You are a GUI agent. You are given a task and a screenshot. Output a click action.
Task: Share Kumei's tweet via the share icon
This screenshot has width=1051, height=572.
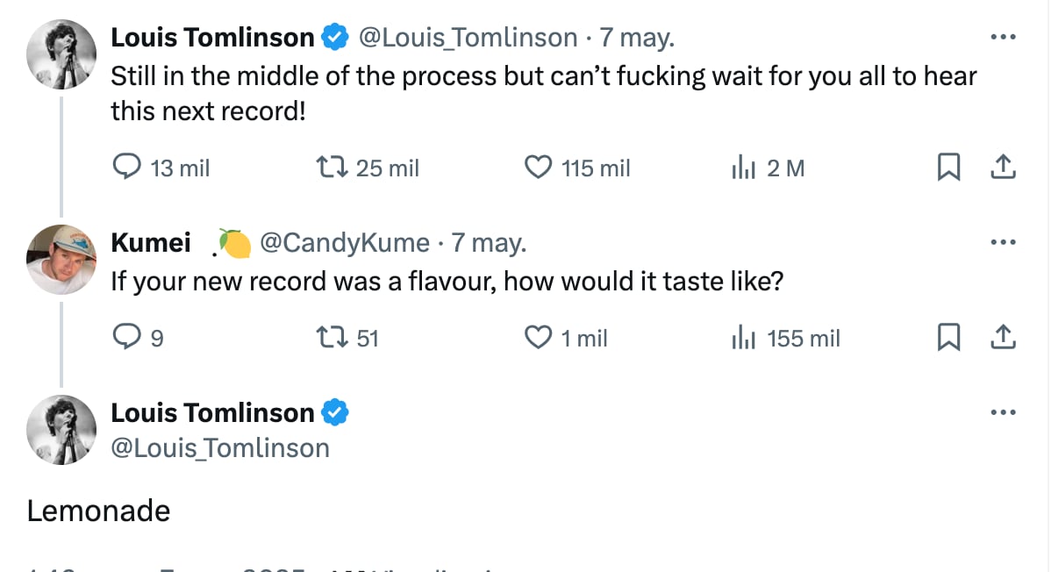pos(1003,337)
